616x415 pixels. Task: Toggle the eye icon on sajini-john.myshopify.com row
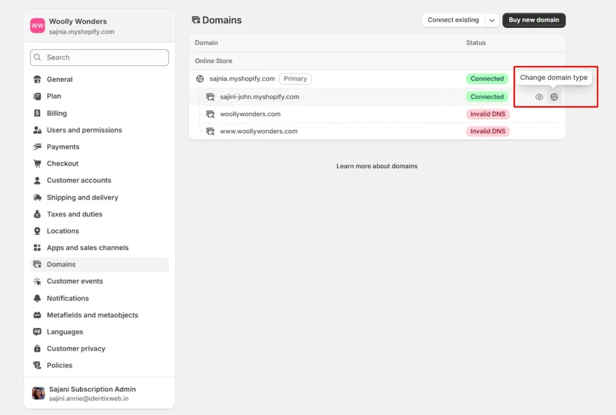[539, 97]
